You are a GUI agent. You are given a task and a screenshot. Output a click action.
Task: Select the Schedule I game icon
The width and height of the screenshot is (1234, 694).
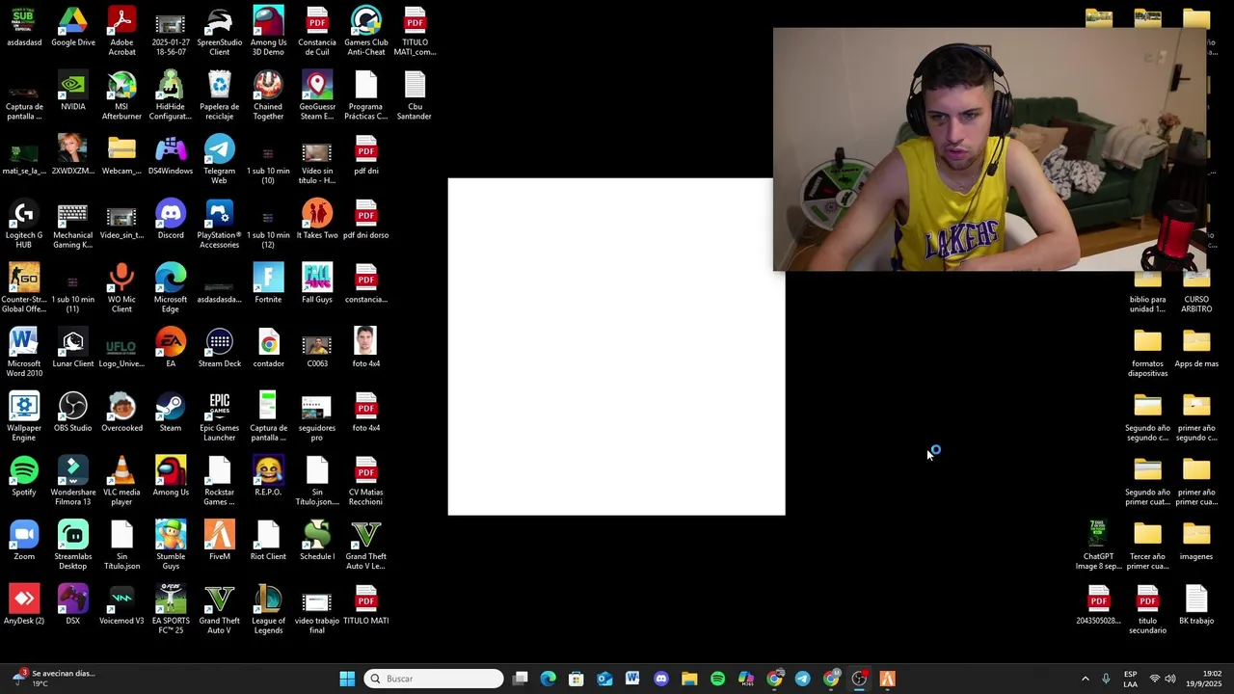pos(317,541)
